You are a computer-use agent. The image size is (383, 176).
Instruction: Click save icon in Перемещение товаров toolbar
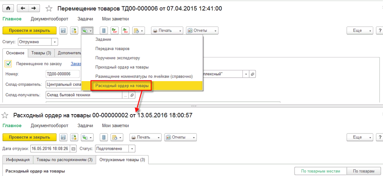[x=63, y=31]
